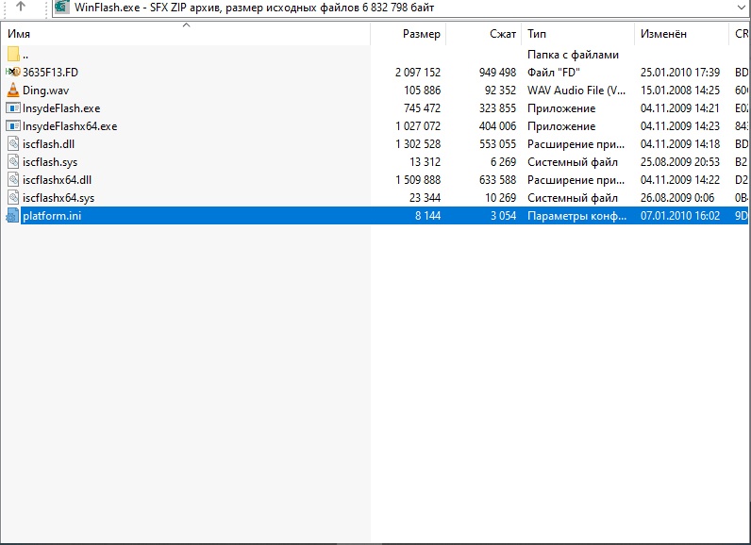The width and height of the screenshot is (751, 545).
Task: Select the file name InsydeFlashx64.exe
Action: (70, 126)
